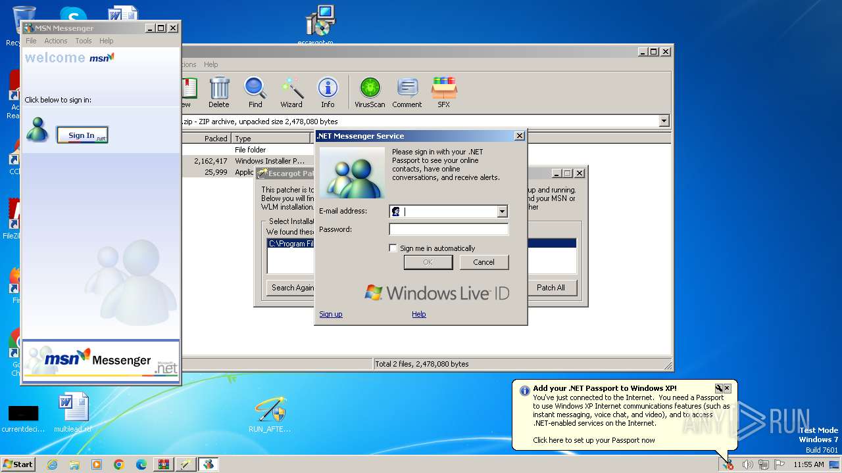Open Windows Explorer from the taskbar

74,464
